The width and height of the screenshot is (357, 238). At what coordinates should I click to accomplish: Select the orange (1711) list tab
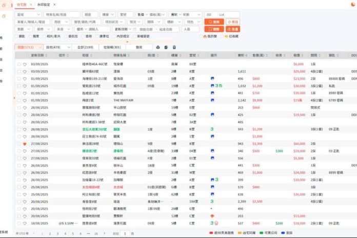[29, 47]
